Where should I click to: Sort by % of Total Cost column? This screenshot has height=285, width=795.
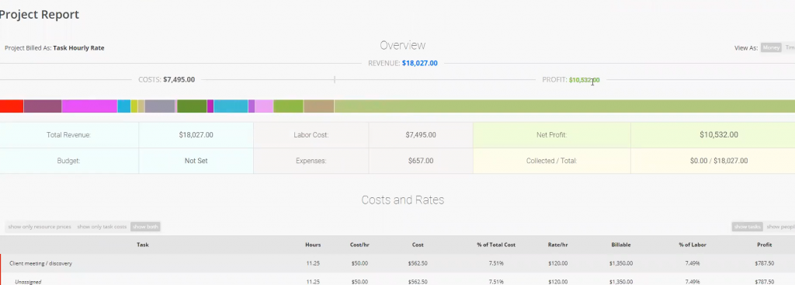pyautogui.click(x=496, y=245)
